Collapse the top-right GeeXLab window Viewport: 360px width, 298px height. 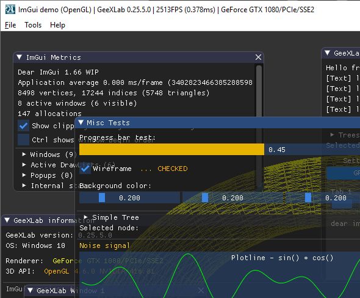coord(328,53)
